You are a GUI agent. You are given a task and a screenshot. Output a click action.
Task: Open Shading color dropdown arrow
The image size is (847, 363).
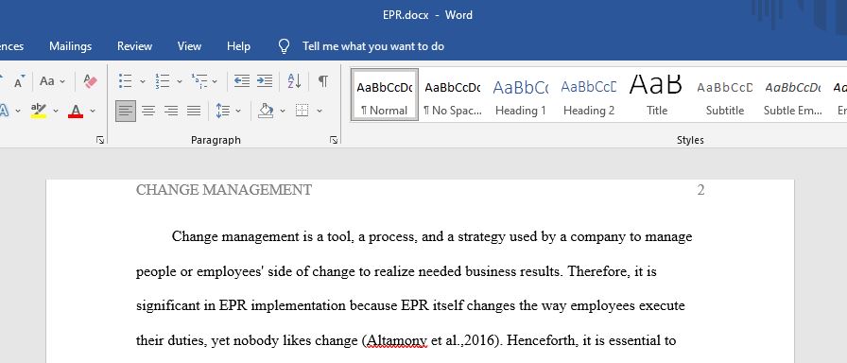pos(282,111)
